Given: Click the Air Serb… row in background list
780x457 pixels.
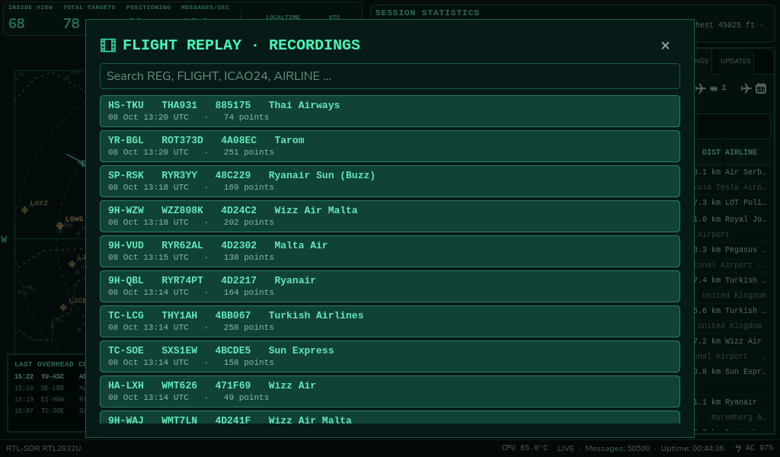Looking at the screenshot, I should tap(731, 172).
